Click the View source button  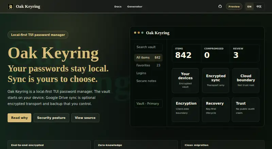85,118
